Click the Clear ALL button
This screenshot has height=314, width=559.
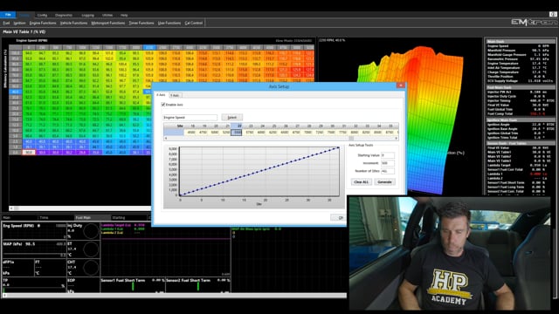point(361,182)
